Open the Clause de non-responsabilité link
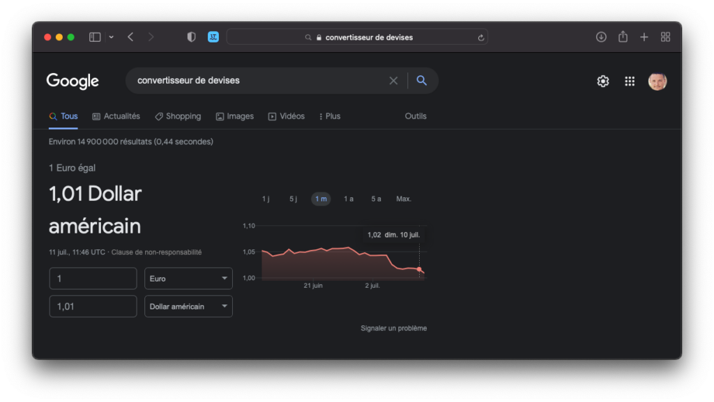This screenshot has height=402, width=714. tap(157, 252)
